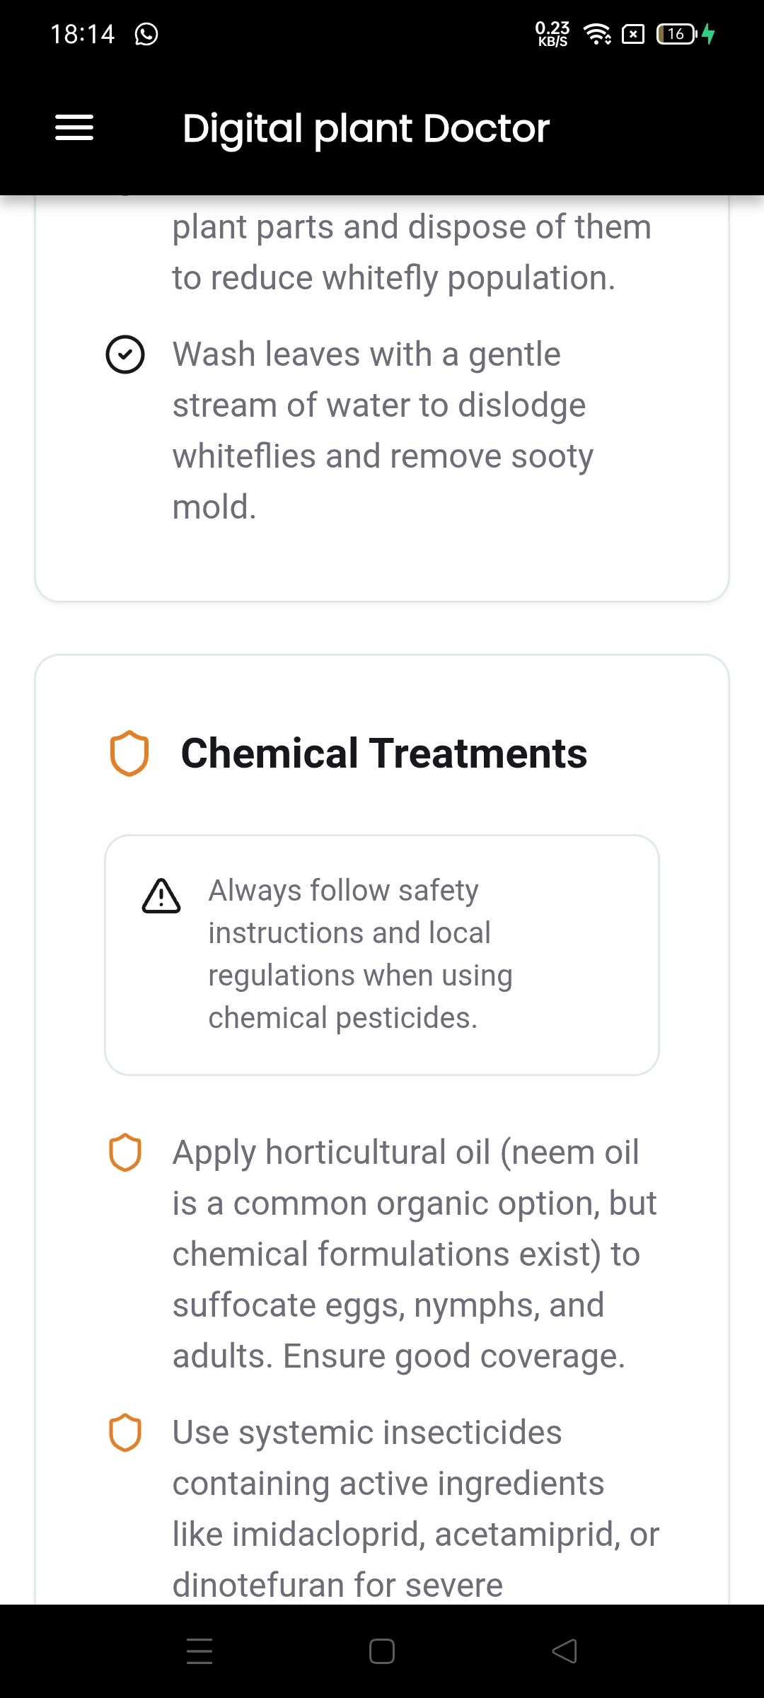Tap the shield icon beside systemic insecticides
The image size is (764, 1698).
click(x=125, y=1433)
